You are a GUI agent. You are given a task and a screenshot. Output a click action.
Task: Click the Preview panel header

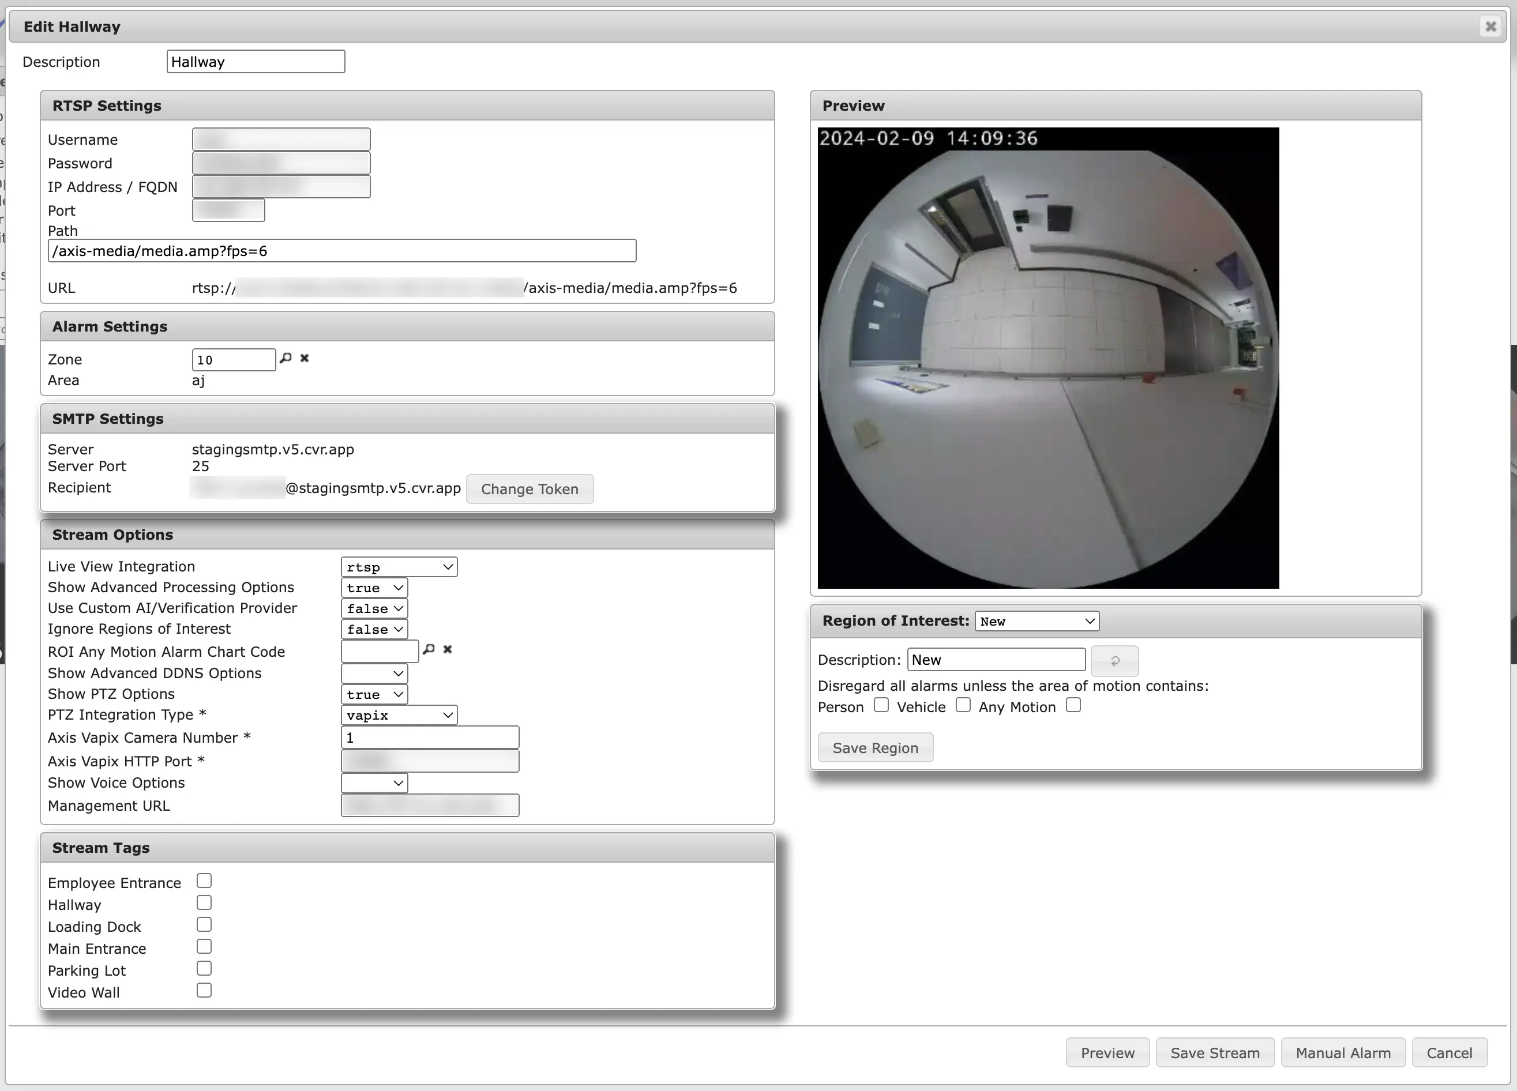[x=1116, y=106]
